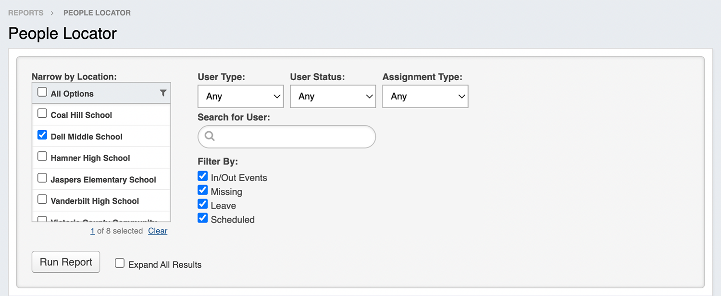The height and width of the screenshot is (296, 721).
Task: Enable Expand All Results option
Action: [x=120, y=263]
